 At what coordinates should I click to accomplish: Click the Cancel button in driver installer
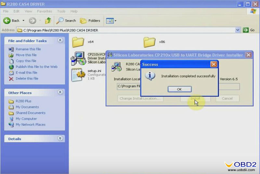point(227,98)
